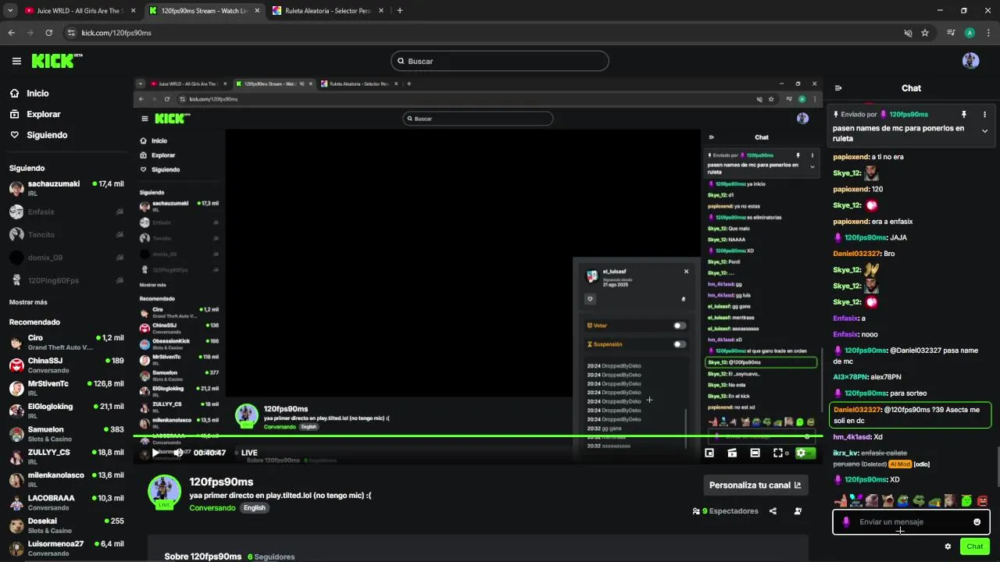Open Luisormena27 recommended channel
1000x562 pixels.
pyautogui.click(x=66, y=548)
